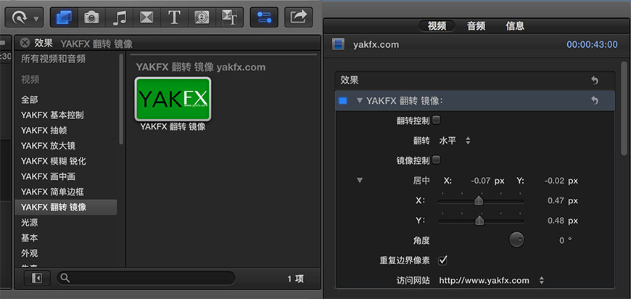Select YAKFX 画中画 category
Image resolution: width=631 pixels, height=299 pixels.
pos(49,176)
